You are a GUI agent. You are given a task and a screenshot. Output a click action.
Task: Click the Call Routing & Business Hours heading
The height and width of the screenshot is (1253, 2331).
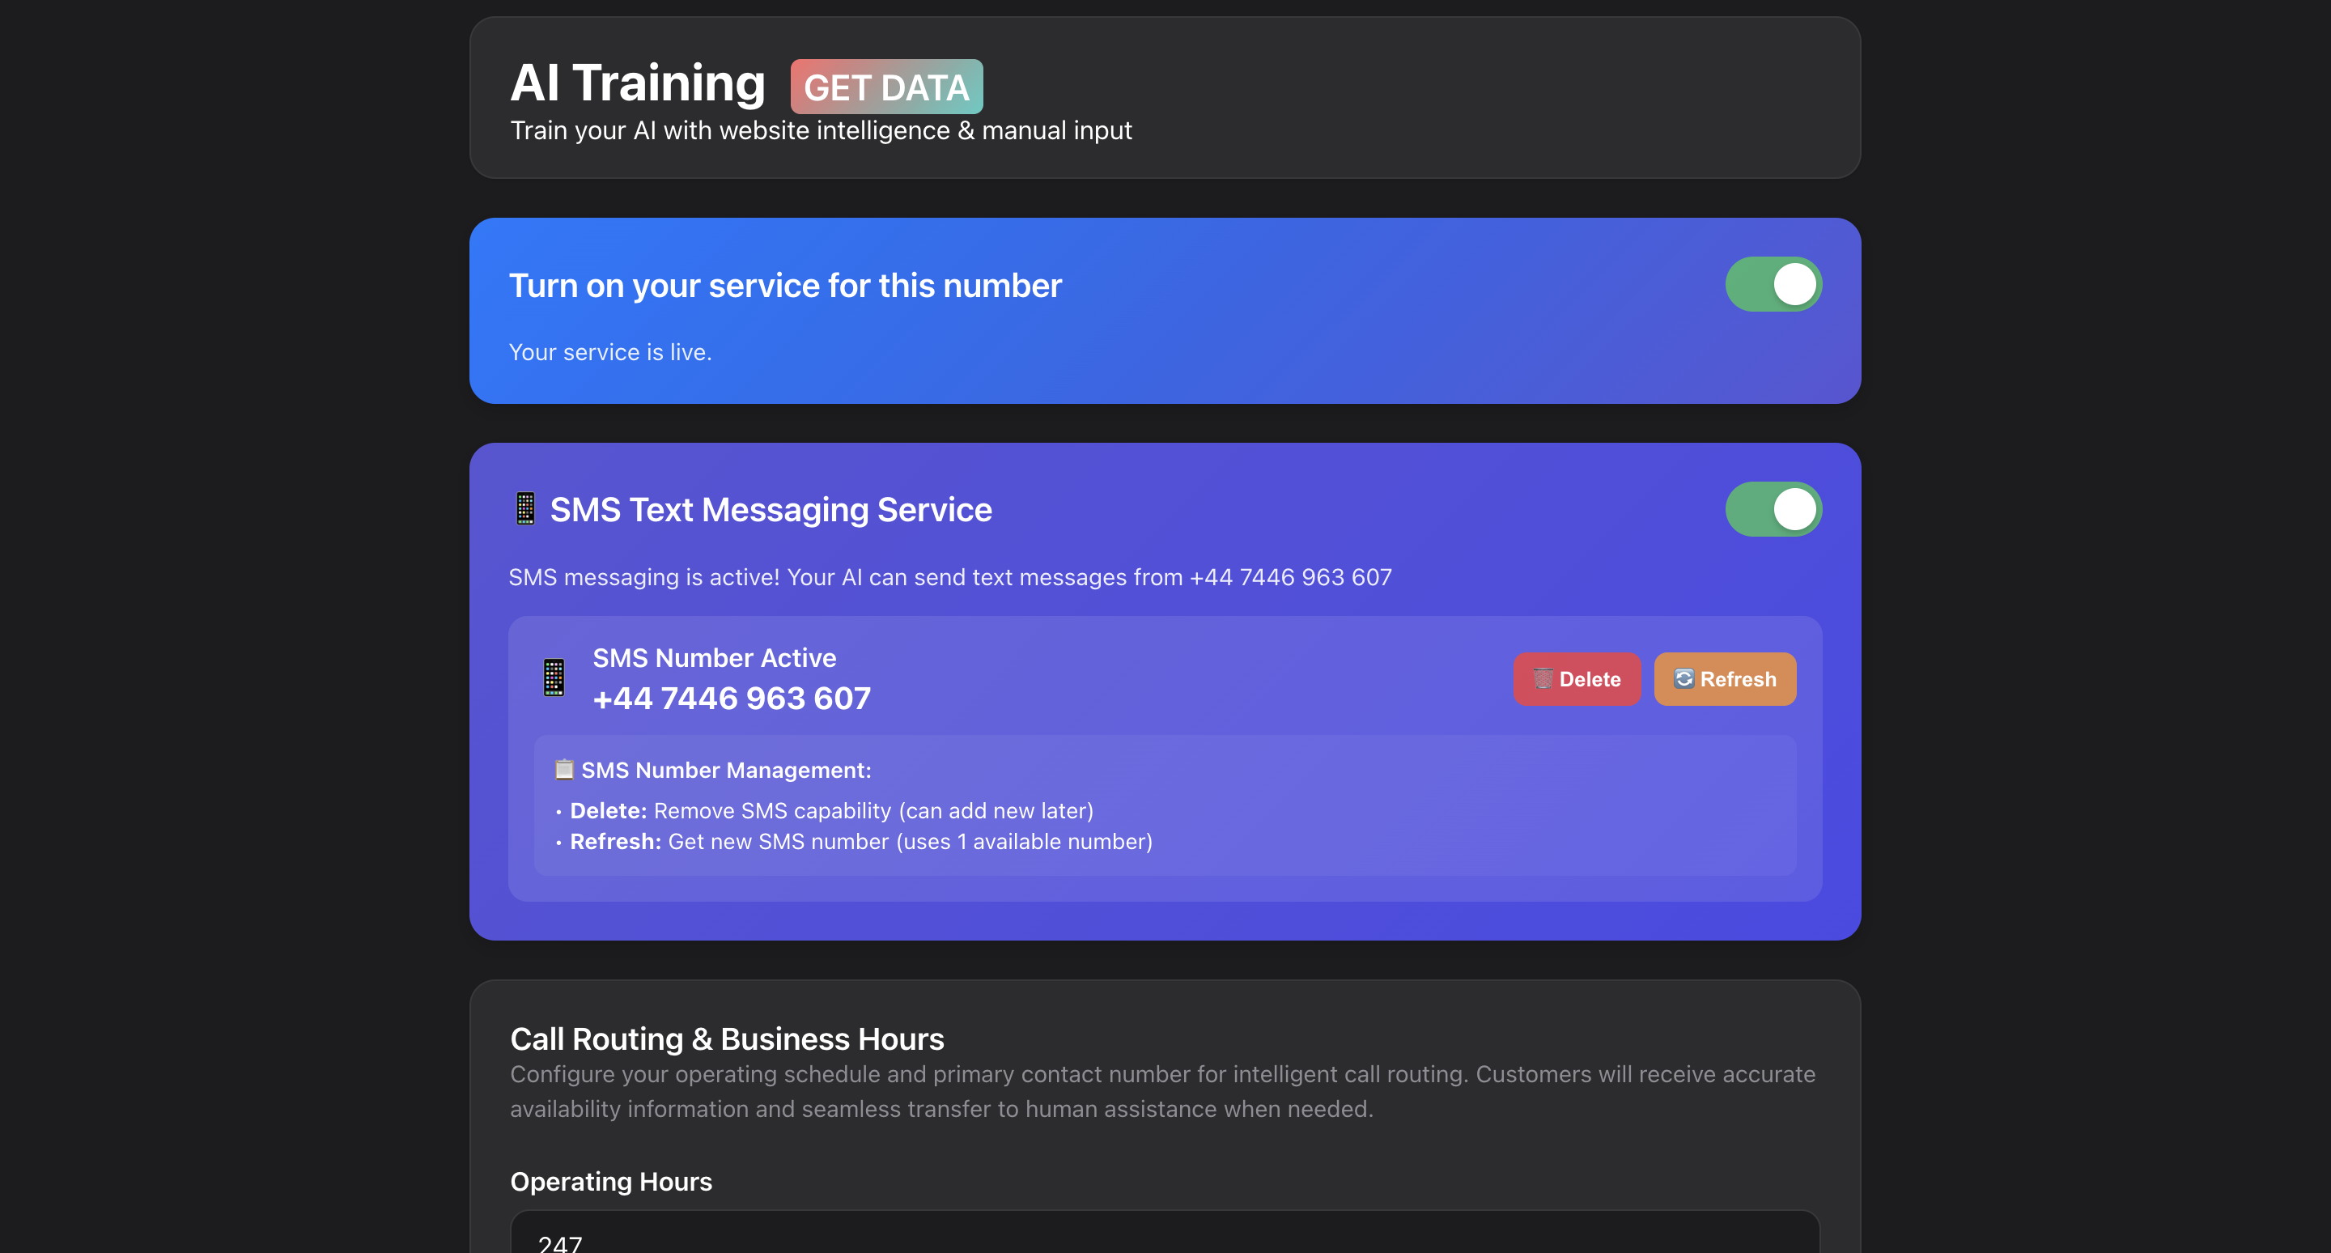[727, 1039]
